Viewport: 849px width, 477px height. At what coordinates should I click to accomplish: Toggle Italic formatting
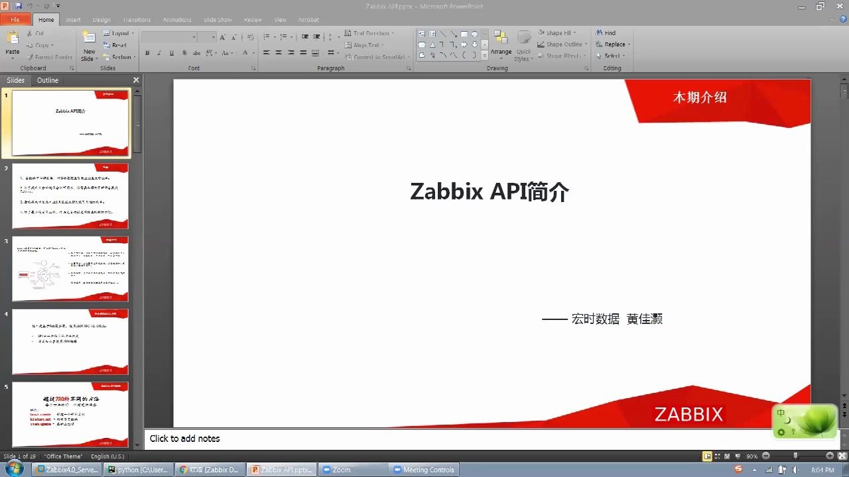tap(159, 53)
